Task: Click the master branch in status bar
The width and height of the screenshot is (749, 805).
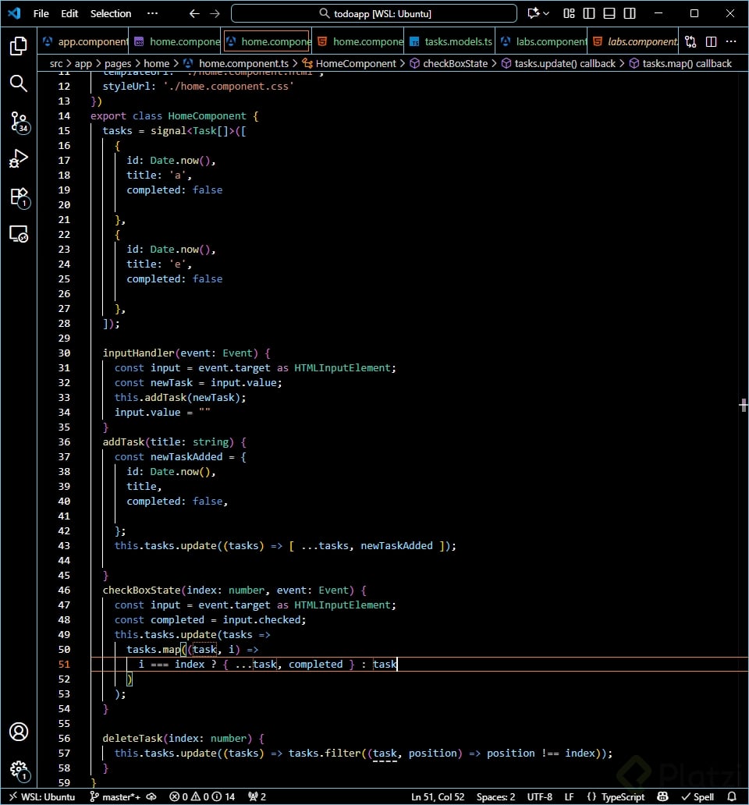Action: tap(117, 796)
